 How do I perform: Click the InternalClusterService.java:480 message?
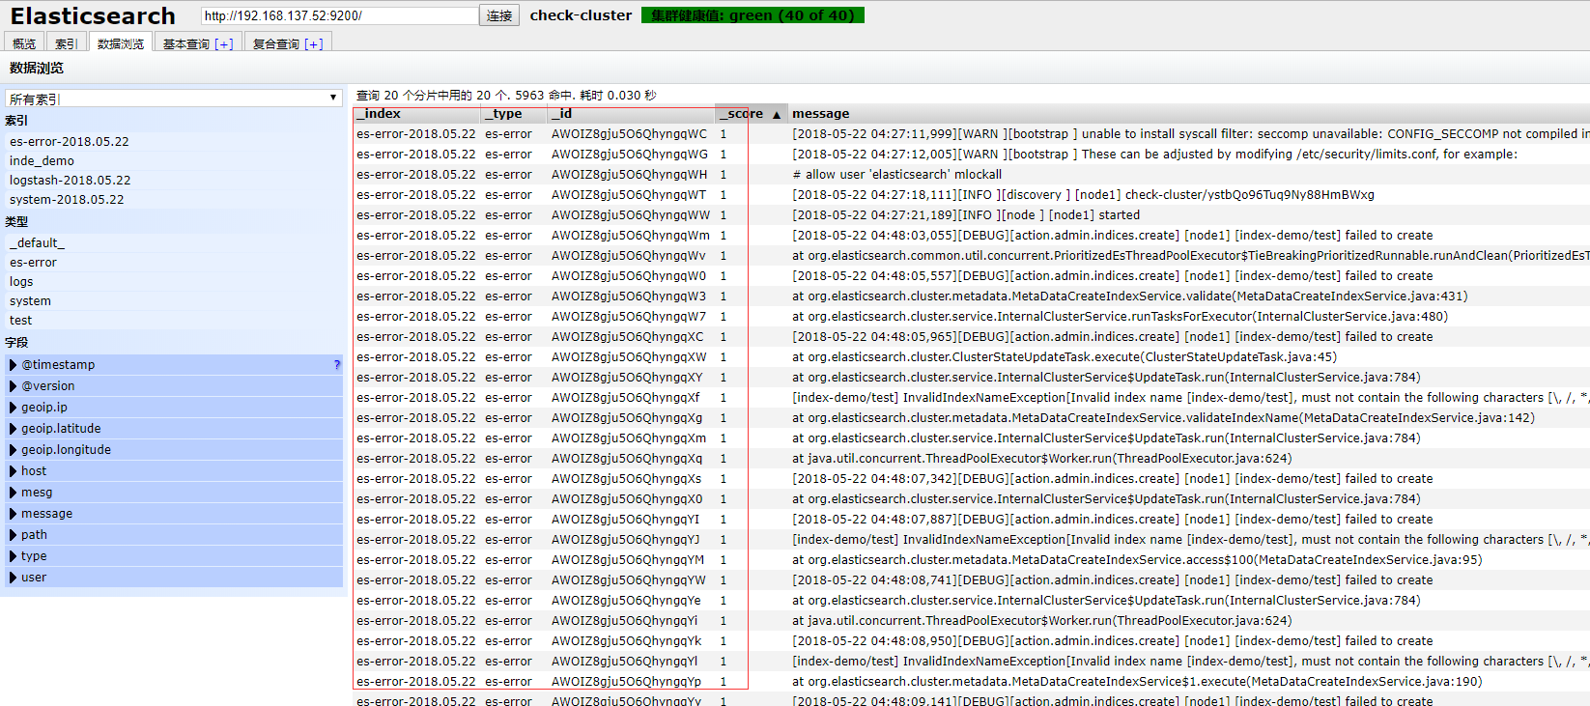pyautogui.click(x=1121, y=317)
